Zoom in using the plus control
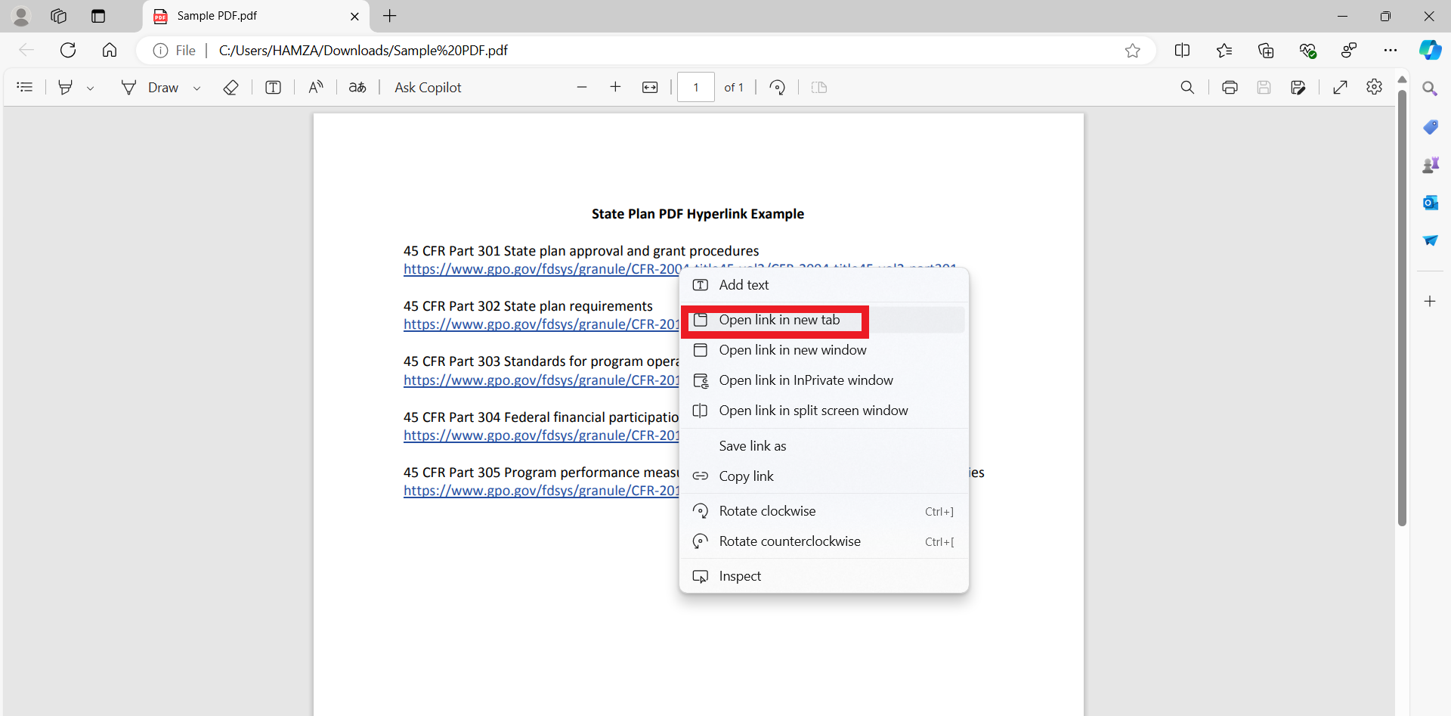The image size is (1451, 716). click(615, 87)
